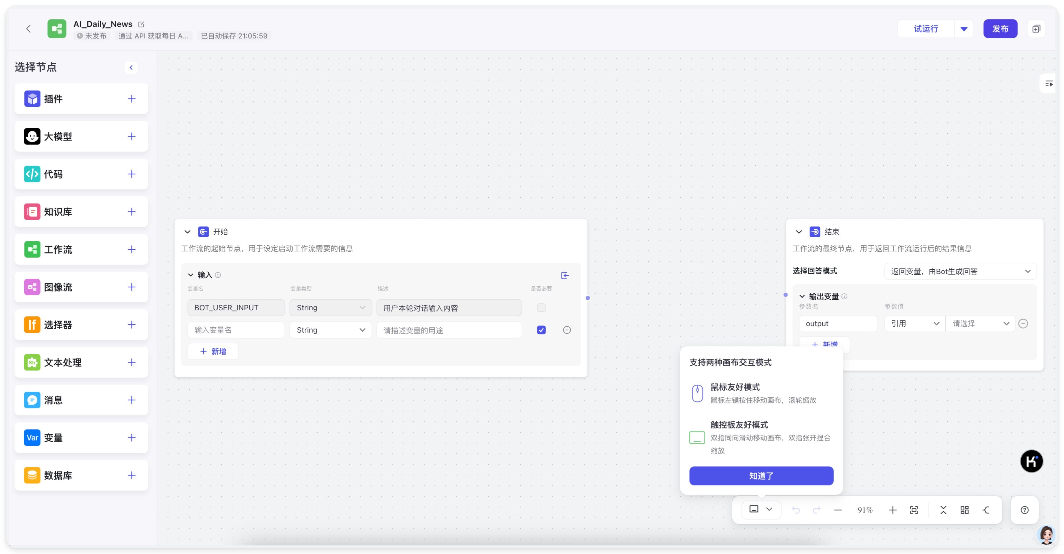This screenshot has height=554, width=1064.
Task: Remove the second input variable row
Action: (x=567, y=330)
